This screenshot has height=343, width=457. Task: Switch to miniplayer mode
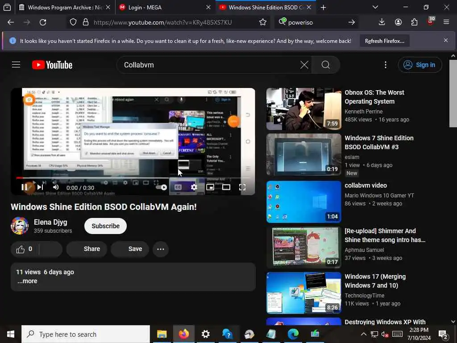(210, 187)
